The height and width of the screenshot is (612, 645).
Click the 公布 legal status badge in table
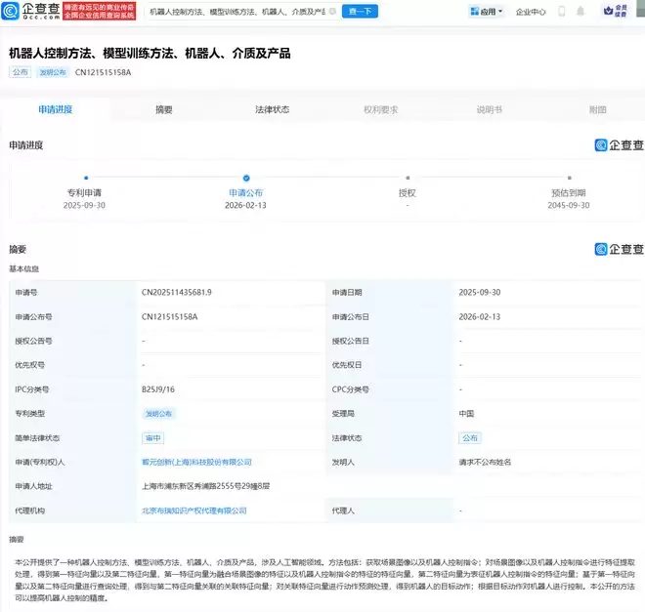tap(470, 438)
